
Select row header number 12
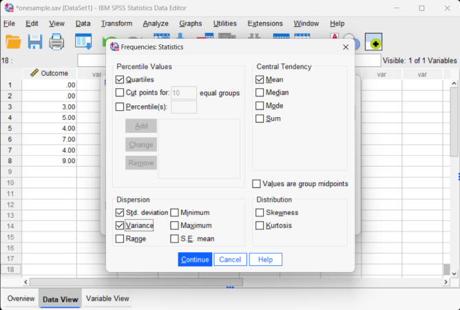11,205
